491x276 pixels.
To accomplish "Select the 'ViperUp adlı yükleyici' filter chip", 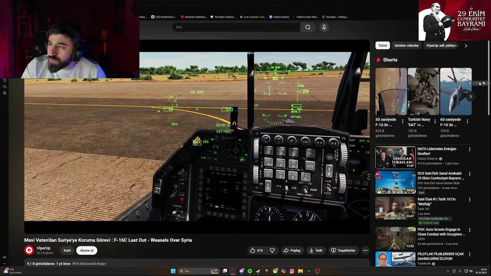I will click(442, 45).
